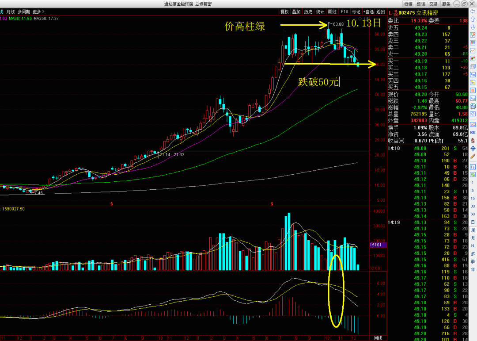
Task: Switch to 30-minute period
Action: tap(473, 206)
